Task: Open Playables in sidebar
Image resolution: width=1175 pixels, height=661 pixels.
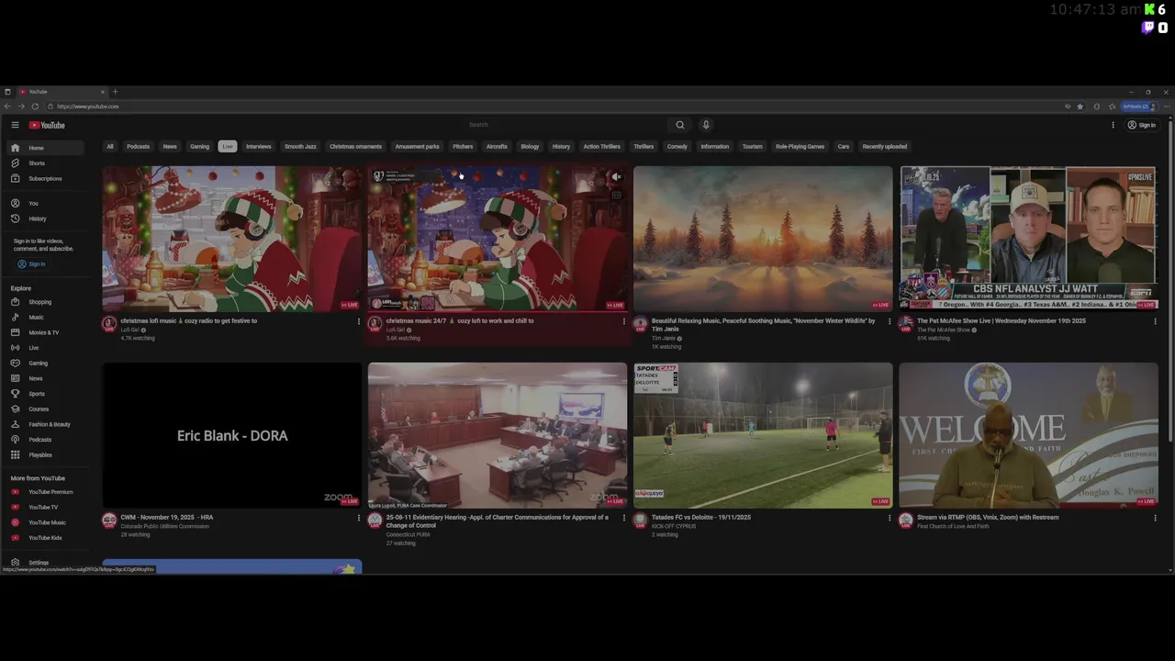Action: [46, 454]
